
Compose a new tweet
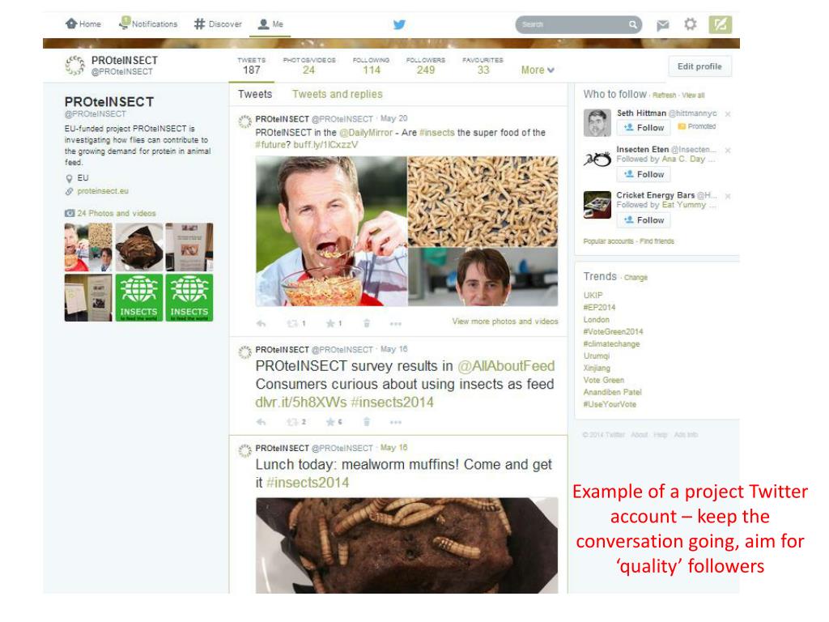pos(720,24)
